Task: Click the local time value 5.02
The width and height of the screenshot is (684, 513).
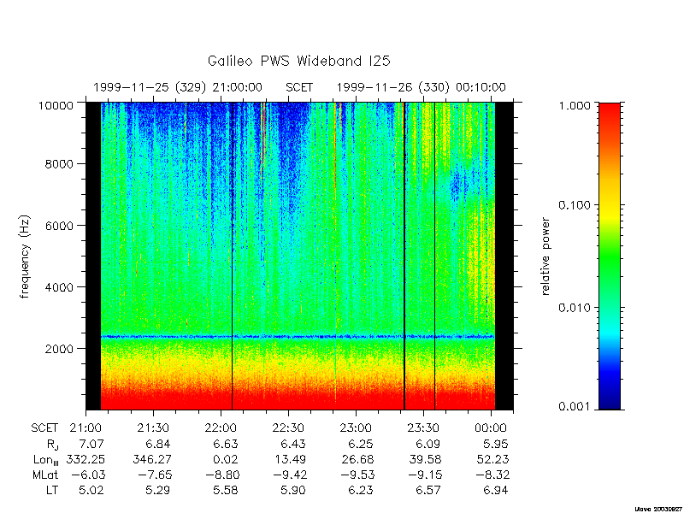Action: pyautogui.click(x=91, y=490)
